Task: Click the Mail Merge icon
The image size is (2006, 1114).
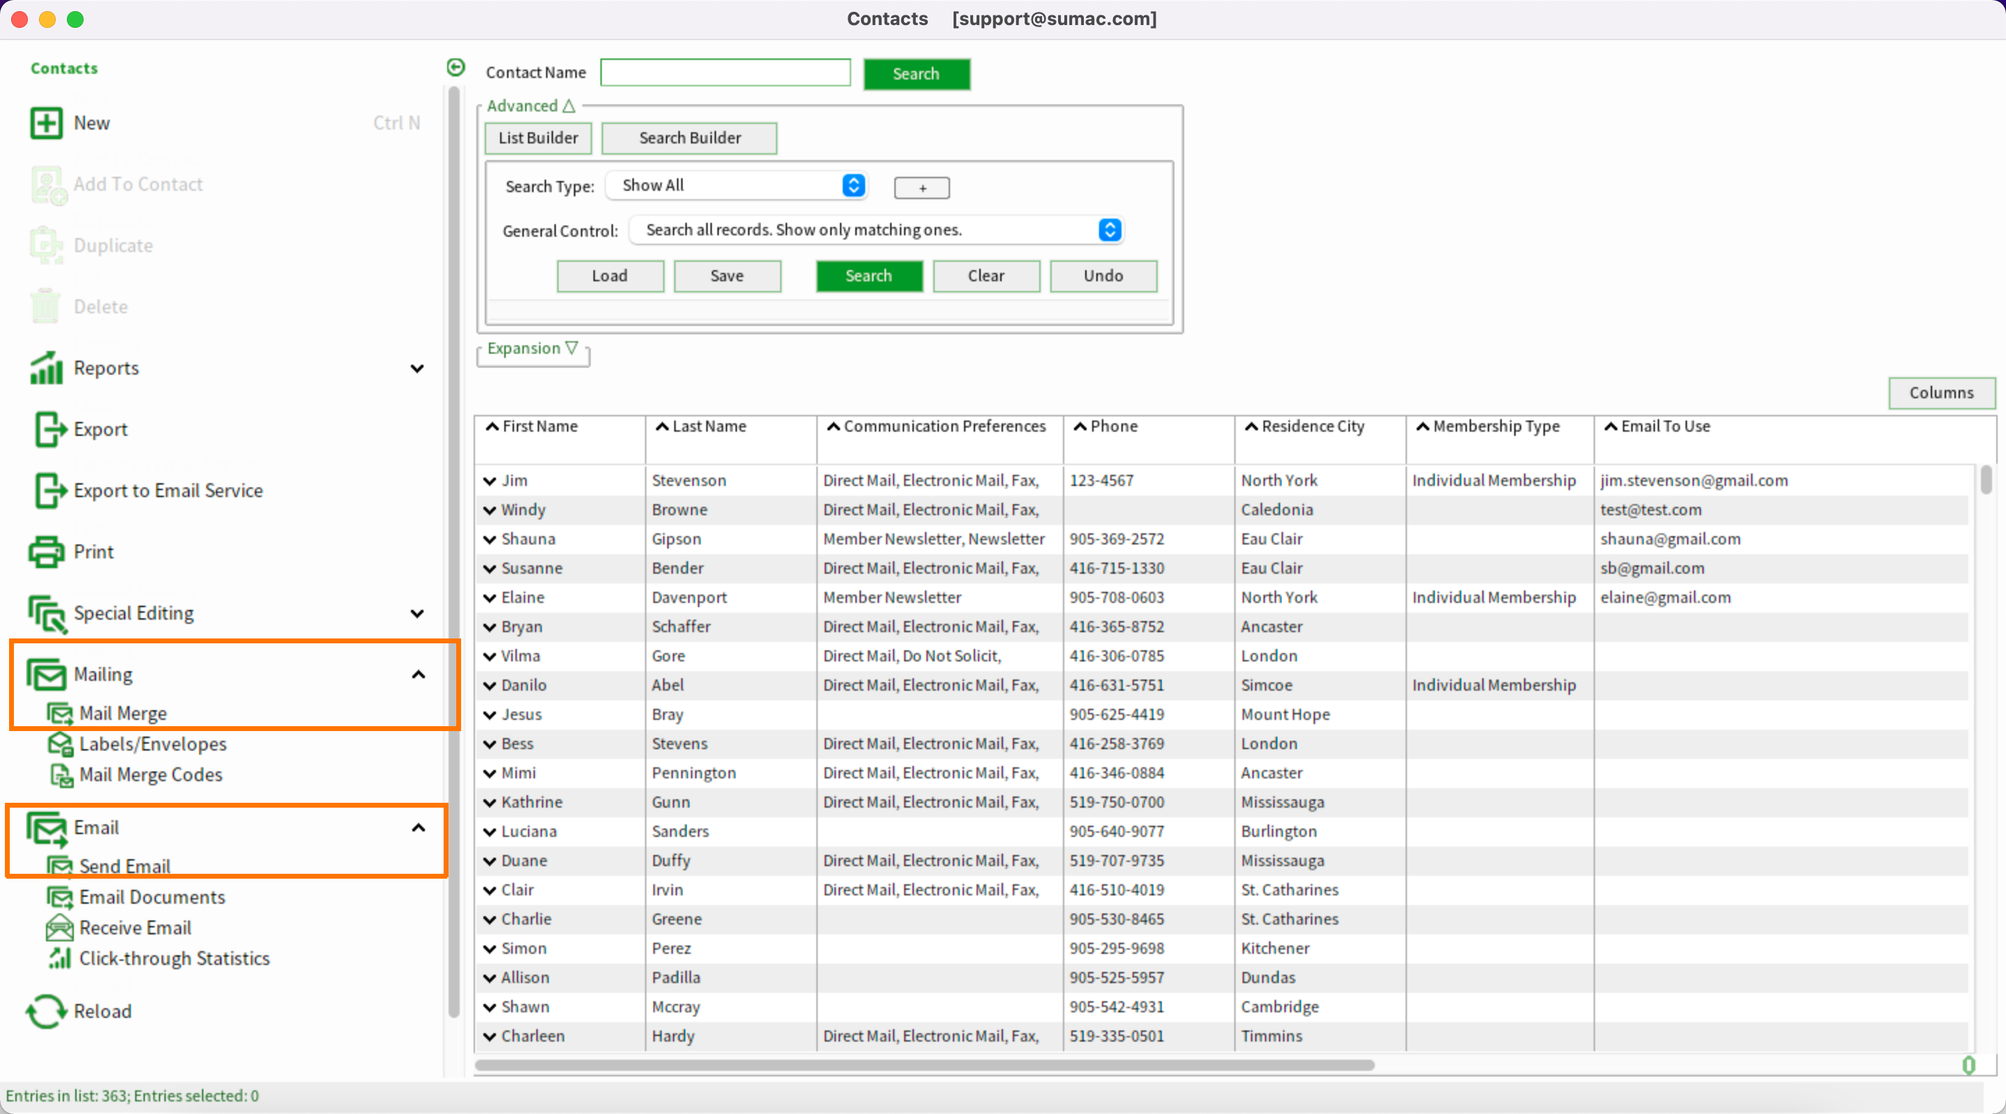Action: click(60, 713)
